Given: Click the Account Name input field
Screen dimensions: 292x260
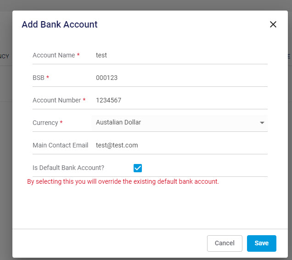Looking at the screenshot, I should click(179, 55).
